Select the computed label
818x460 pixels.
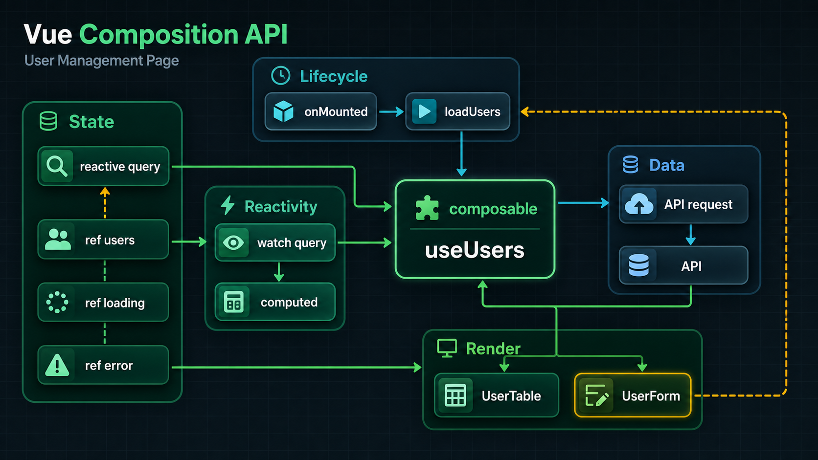pos(289,303)
